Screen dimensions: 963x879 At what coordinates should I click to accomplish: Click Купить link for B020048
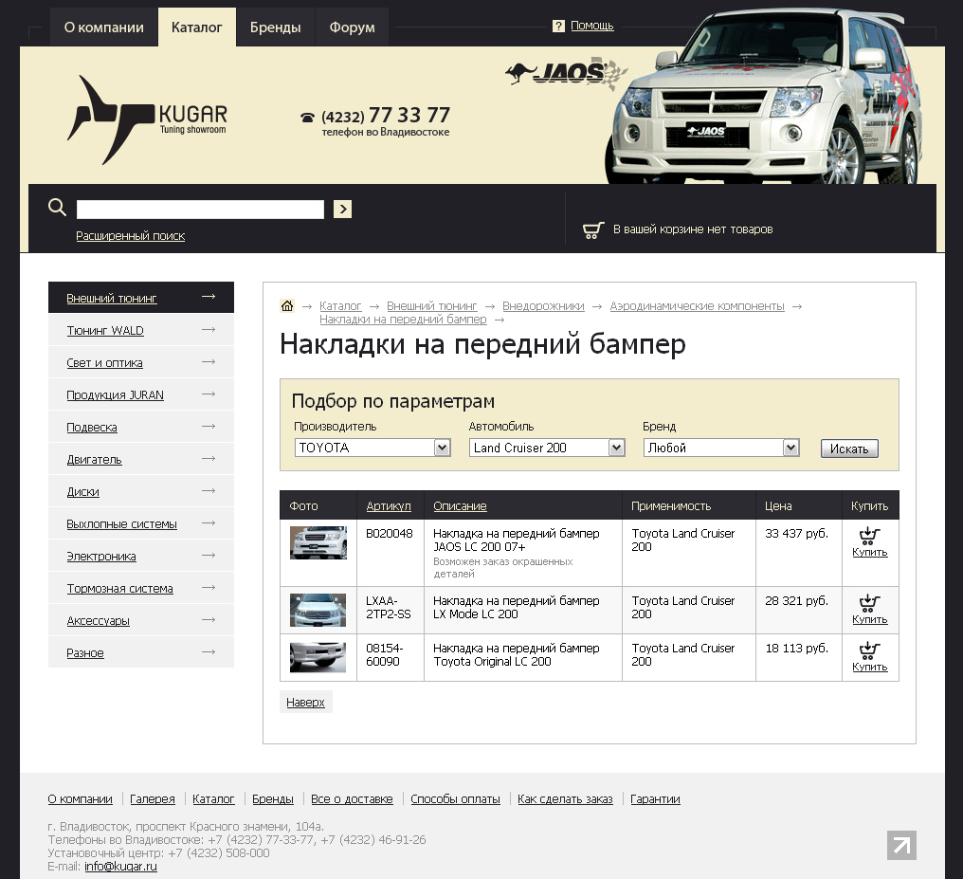point(870,552)
